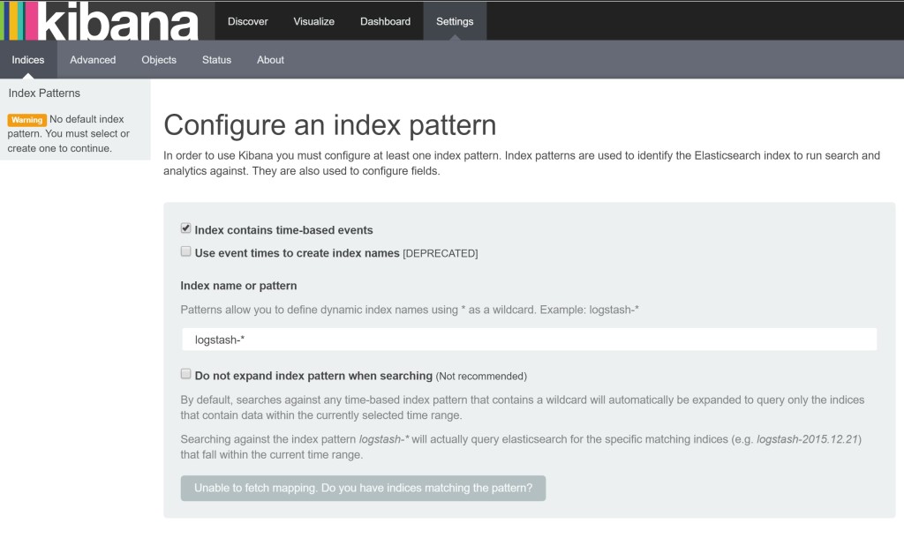Go to the Dashboard tab

pyautogui.click(x=385, y=21)
